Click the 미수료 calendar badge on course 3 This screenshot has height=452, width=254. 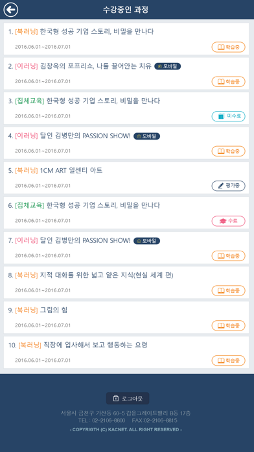(228, 116)
